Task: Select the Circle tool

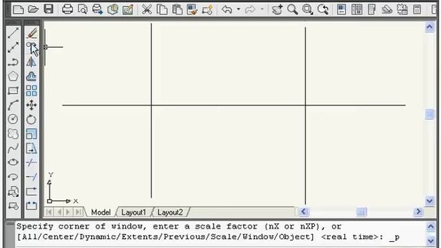Action: coord(13,119)
